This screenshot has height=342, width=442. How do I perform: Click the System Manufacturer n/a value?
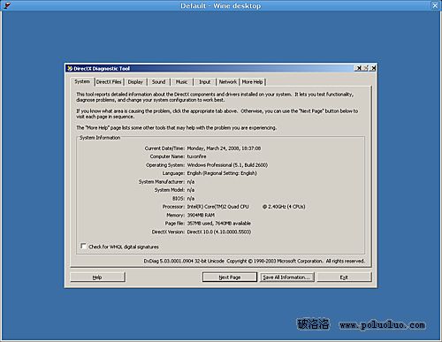[191, 182]
